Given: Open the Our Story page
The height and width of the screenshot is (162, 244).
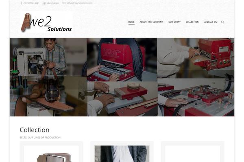Looking at the screenshot, I should [x=174, y=22].
